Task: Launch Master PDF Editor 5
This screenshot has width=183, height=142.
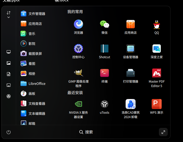Action: 156,78
